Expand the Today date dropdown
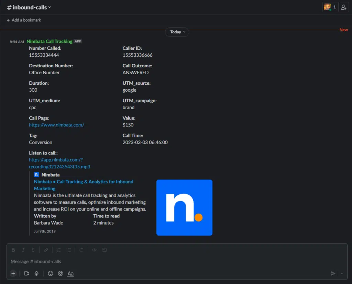Image resolution: width=352 pixels, height=284 pixels. point(177,32)
